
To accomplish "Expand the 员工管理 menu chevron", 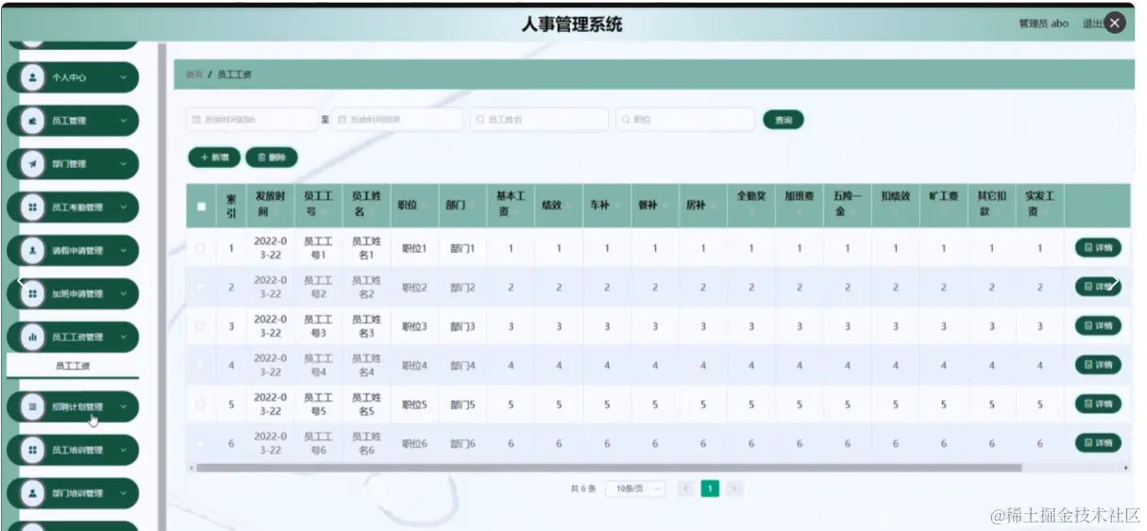I will 123,121.
